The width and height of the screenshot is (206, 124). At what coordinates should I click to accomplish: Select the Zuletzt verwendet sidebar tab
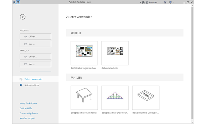tap(35, 79)
